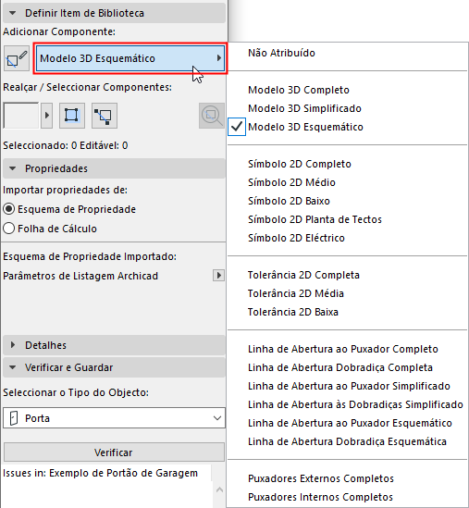469x508 pixels.
Task: Expand the Detalhes section
Action: click(x=114, y=345)
